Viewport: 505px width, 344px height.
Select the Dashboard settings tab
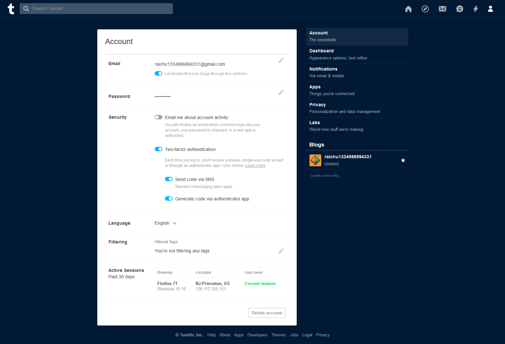(357, 54)
